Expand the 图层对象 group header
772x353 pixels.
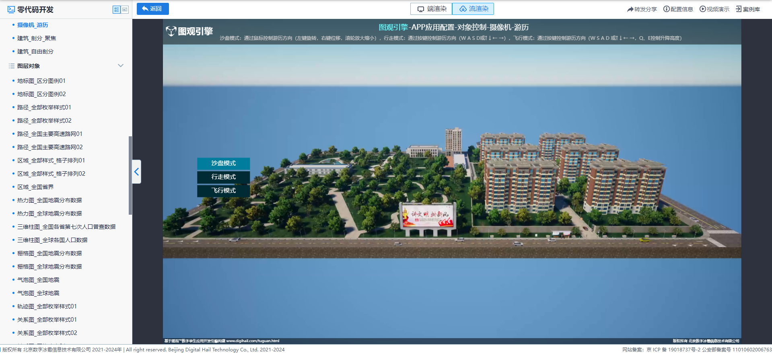tap(66, 66)
